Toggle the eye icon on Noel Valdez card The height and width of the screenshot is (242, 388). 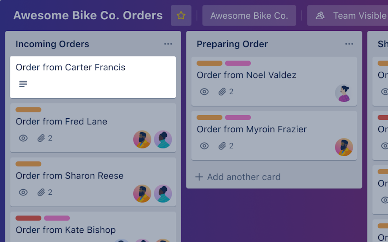point(204,91)
